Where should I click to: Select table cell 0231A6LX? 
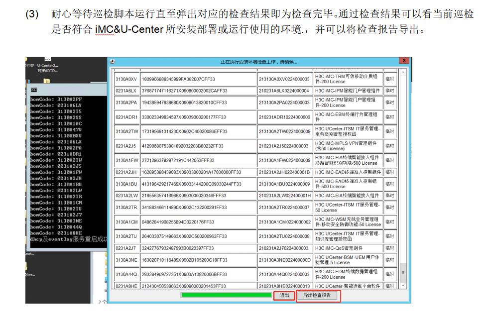point(126,91)
